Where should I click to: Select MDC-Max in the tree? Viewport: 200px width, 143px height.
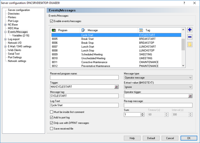click(13, 28)
